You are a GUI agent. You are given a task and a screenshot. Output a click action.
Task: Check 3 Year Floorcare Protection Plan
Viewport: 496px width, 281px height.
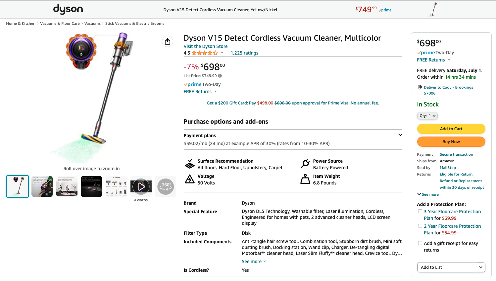(x=420, y=212)
